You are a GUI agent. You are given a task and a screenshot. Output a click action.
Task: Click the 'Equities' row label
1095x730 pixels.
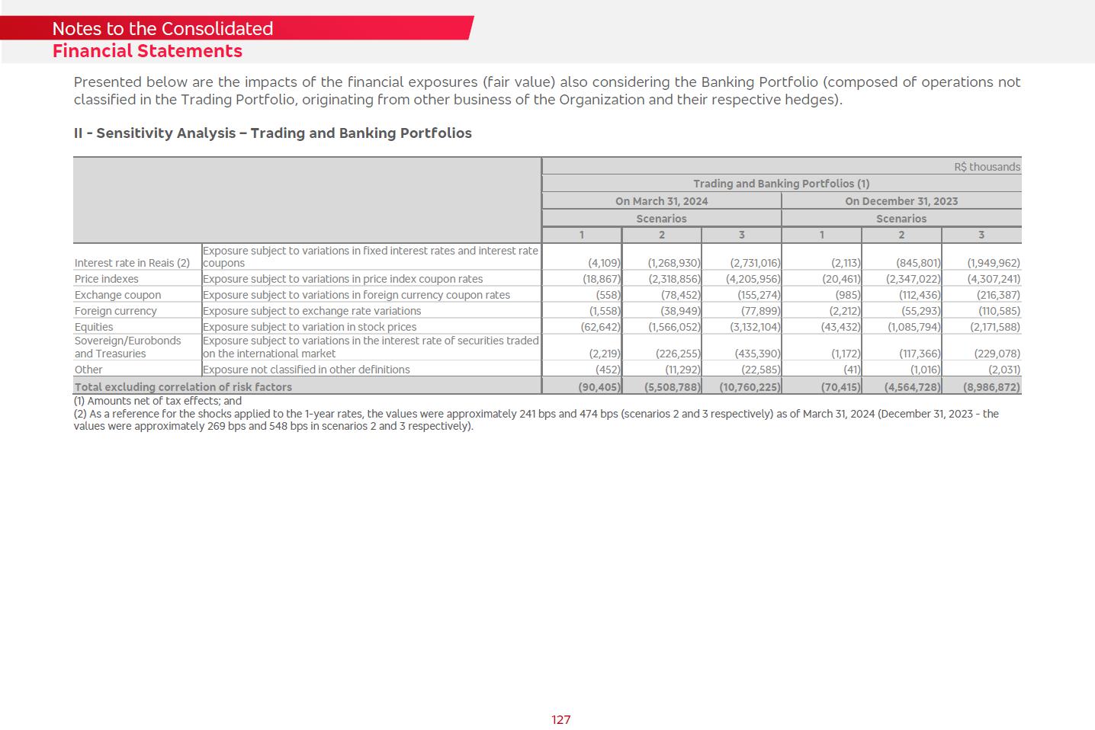pos(94,327)
